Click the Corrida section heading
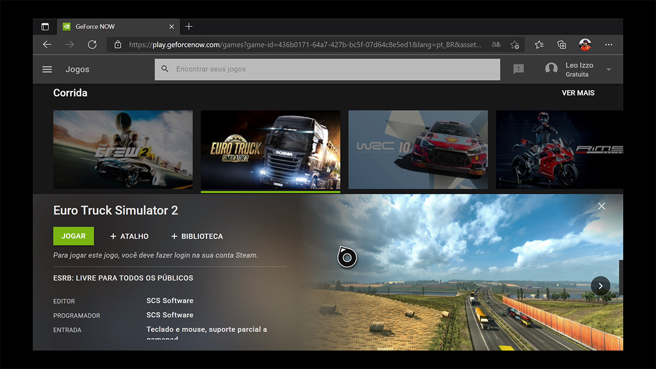This screenshot has height=369, width=656. pyautogui.click(x=70, y=93)
